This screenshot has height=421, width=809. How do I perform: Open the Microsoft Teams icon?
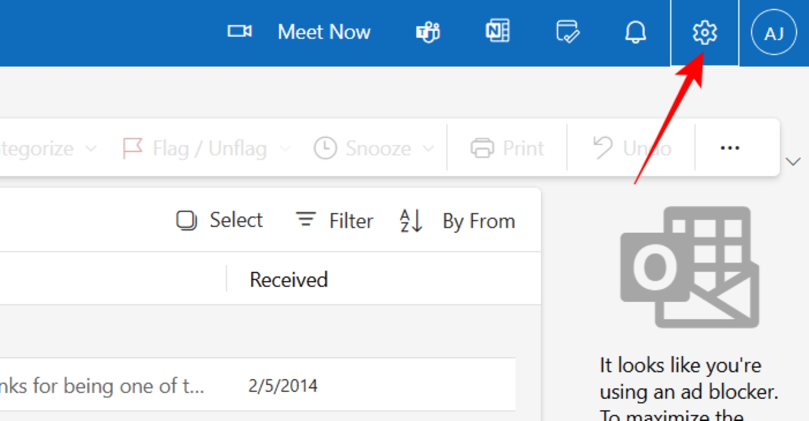428,32
